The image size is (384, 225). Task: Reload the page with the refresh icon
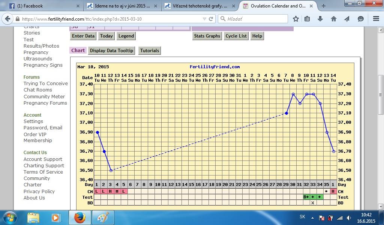211,19
